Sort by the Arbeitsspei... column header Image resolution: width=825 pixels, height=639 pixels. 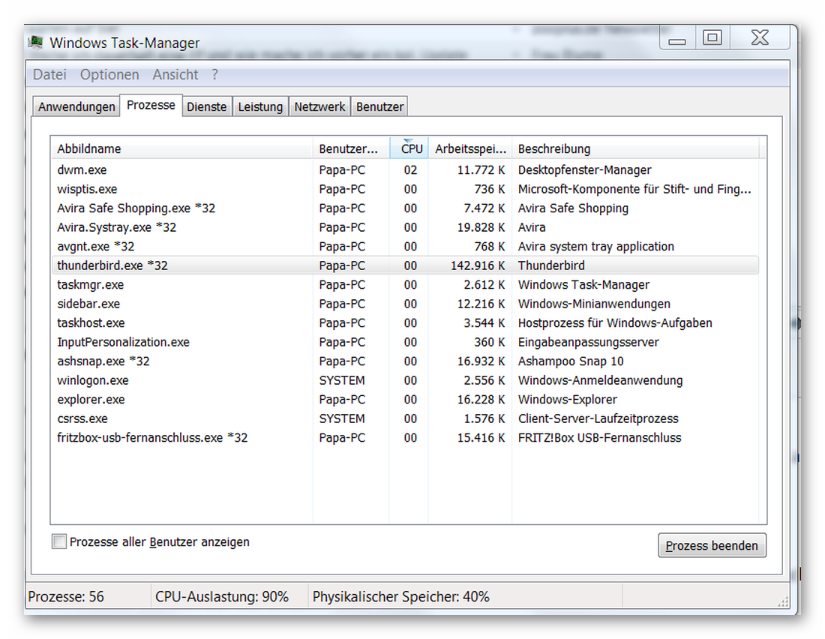click(470, 148)
